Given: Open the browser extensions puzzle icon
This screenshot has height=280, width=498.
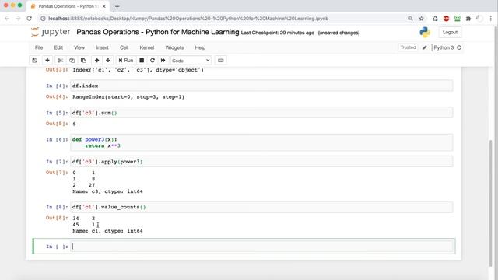Looking at the screenshot, I should [468, 19].
